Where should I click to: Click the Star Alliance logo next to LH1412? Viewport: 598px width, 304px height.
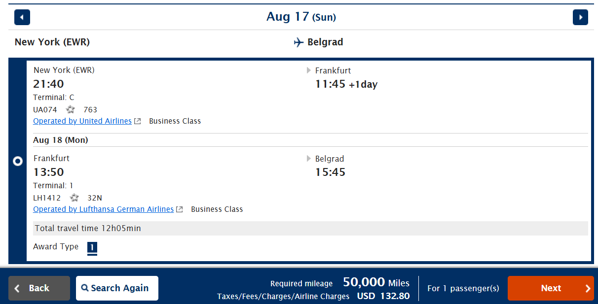click(x=75, y=198)
